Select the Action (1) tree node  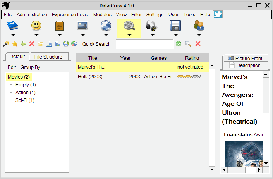(x=26, y=93)
